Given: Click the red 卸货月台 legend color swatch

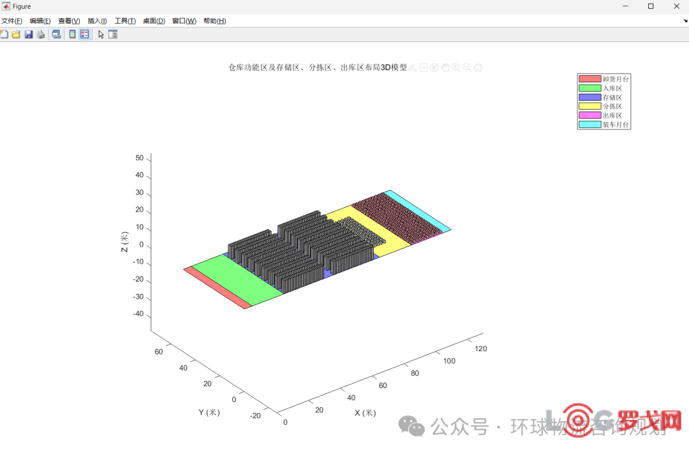Looking at the screenshot, I should (589, 79).
